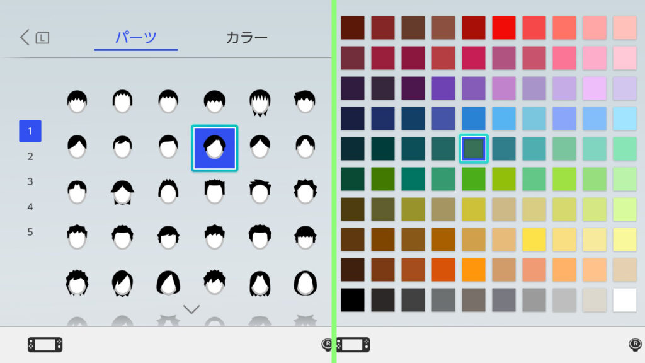Pick the windswept spikes style, fifth in third row
Screen dimensions: 645x363
point(260,192)
